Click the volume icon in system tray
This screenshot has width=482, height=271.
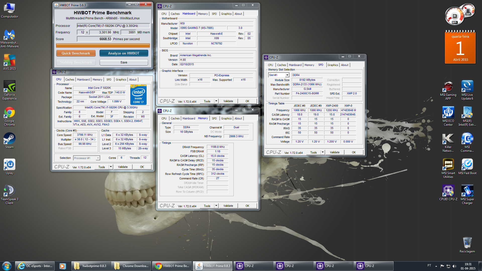click(x=454, y=266)
